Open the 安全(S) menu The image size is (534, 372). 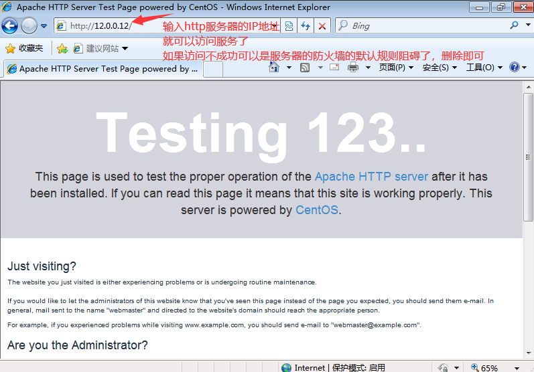[440, 68]
